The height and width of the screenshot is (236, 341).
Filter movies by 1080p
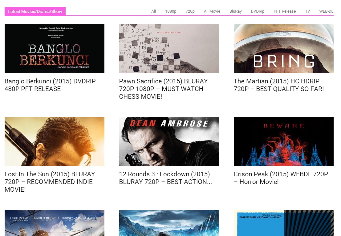point(171,11)
